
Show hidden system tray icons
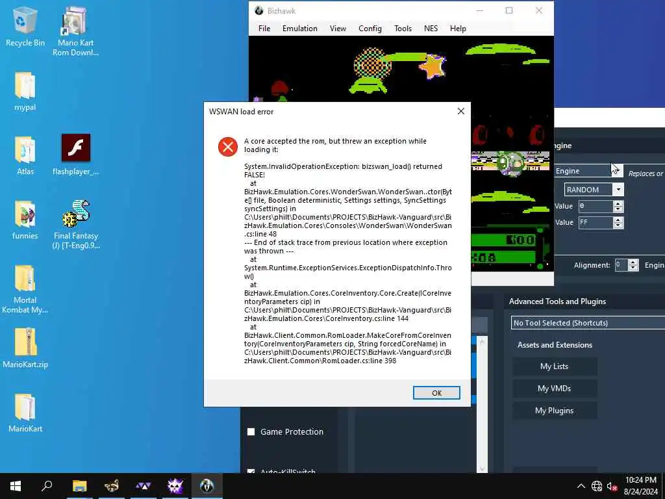(581, 486)
